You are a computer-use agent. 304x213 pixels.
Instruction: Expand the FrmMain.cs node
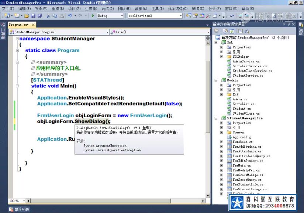tap(222, 166)
